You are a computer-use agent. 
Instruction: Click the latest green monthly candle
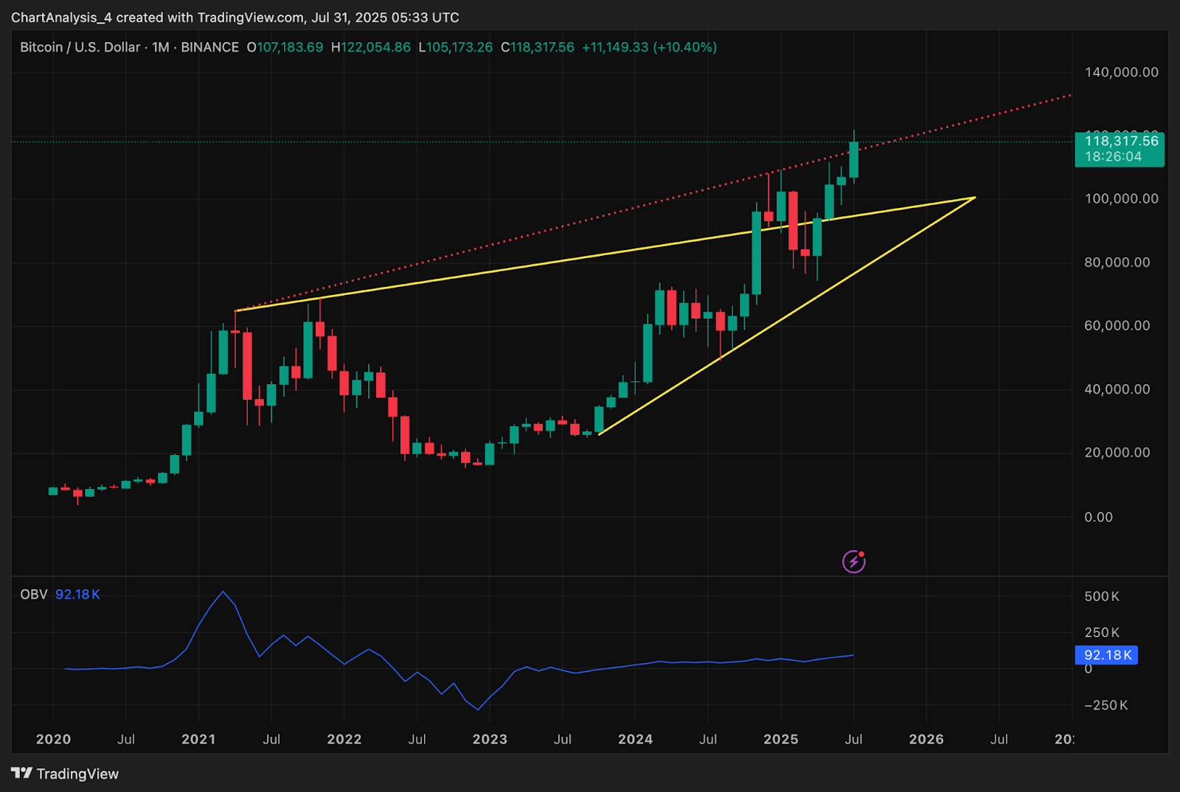pos(854,159)
